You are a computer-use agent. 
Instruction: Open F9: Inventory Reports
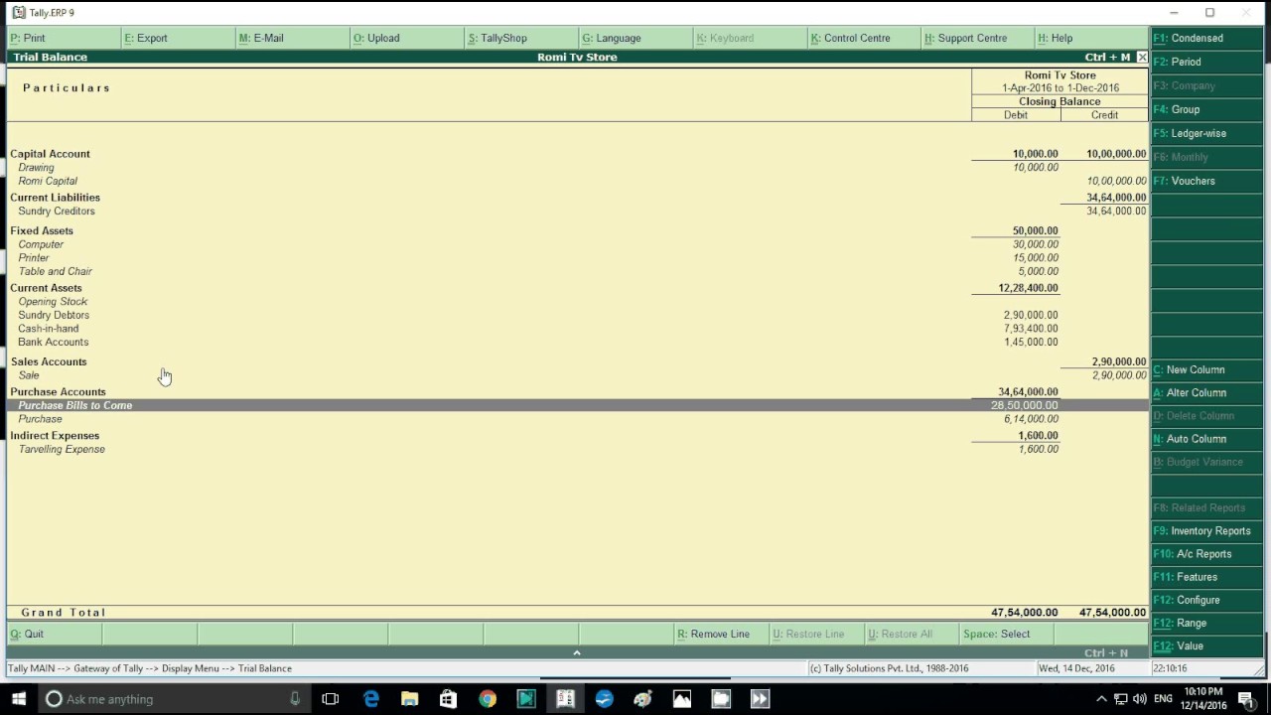point(1206,531)
